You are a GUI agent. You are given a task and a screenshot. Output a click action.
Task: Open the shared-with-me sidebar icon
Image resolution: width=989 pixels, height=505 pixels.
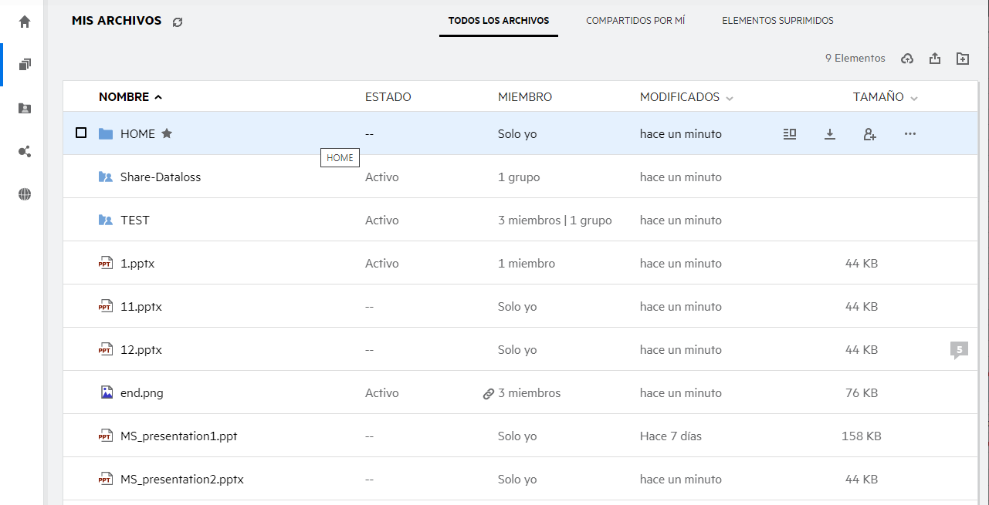pos(25,109)
